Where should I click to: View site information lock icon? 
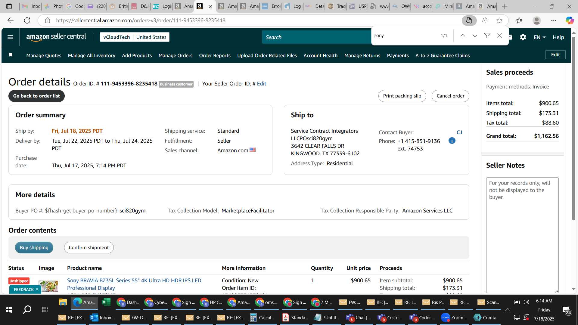coord(47,20)
